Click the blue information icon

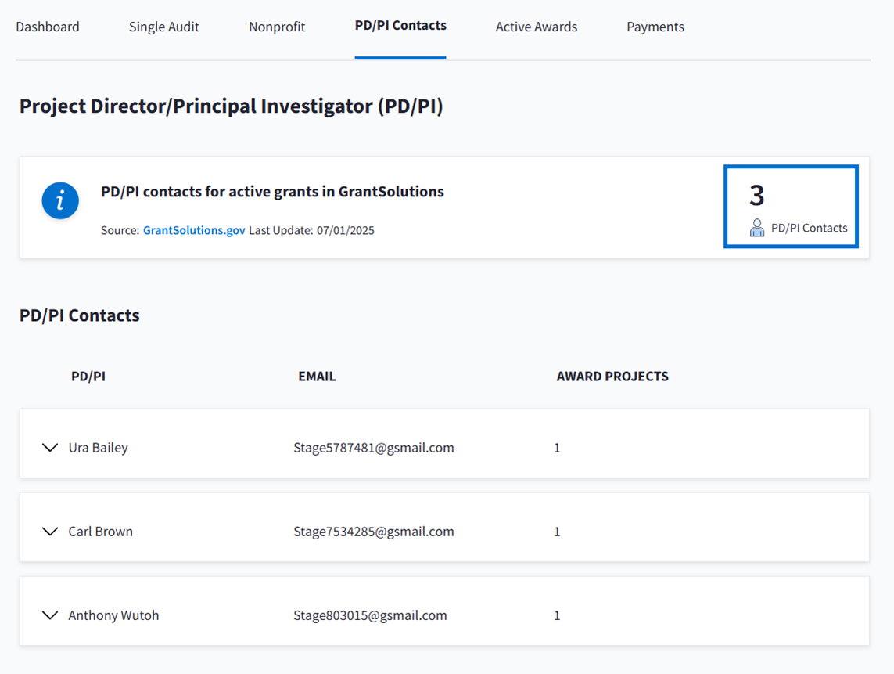pyautogui.click(x=60, y=201)
